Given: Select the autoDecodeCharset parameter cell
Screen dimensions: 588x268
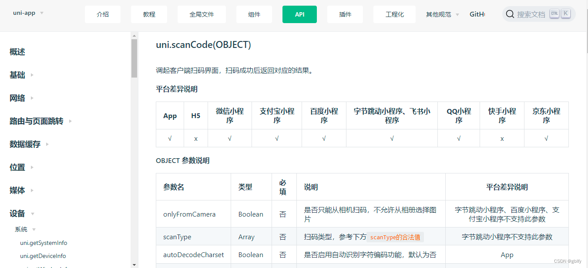Looking at the screenshot, I should pos(193,255).
